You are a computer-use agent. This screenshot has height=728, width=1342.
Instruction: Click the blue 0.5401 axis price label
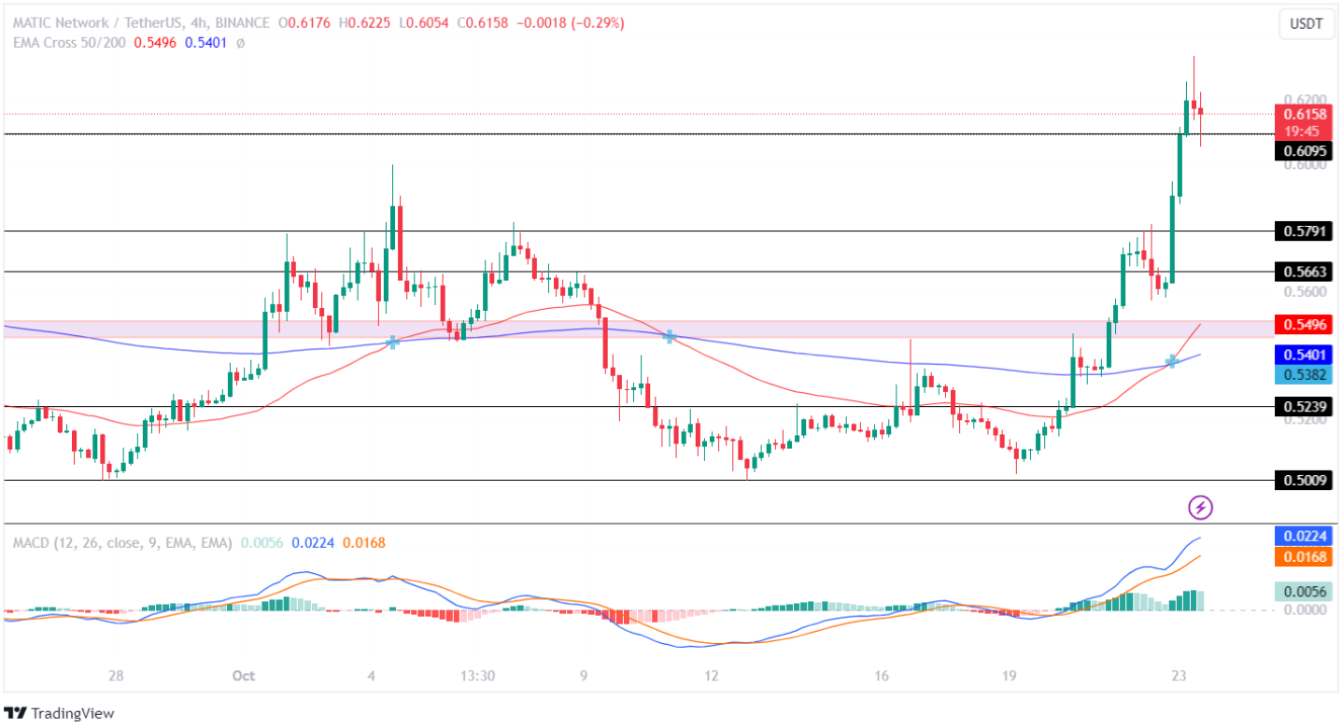pos(1304,355)
